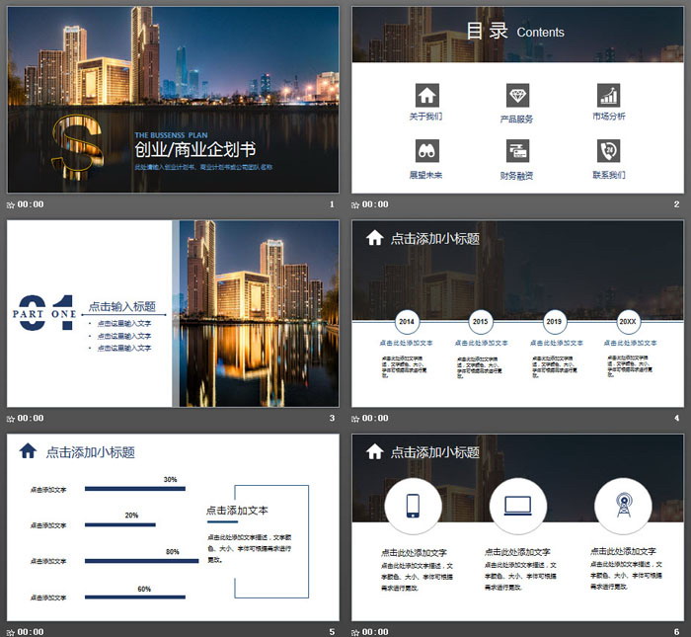Select the 创业/商业企划书 title slide thumbnail
Screen dimensions: 691x637
pos(173,99)
